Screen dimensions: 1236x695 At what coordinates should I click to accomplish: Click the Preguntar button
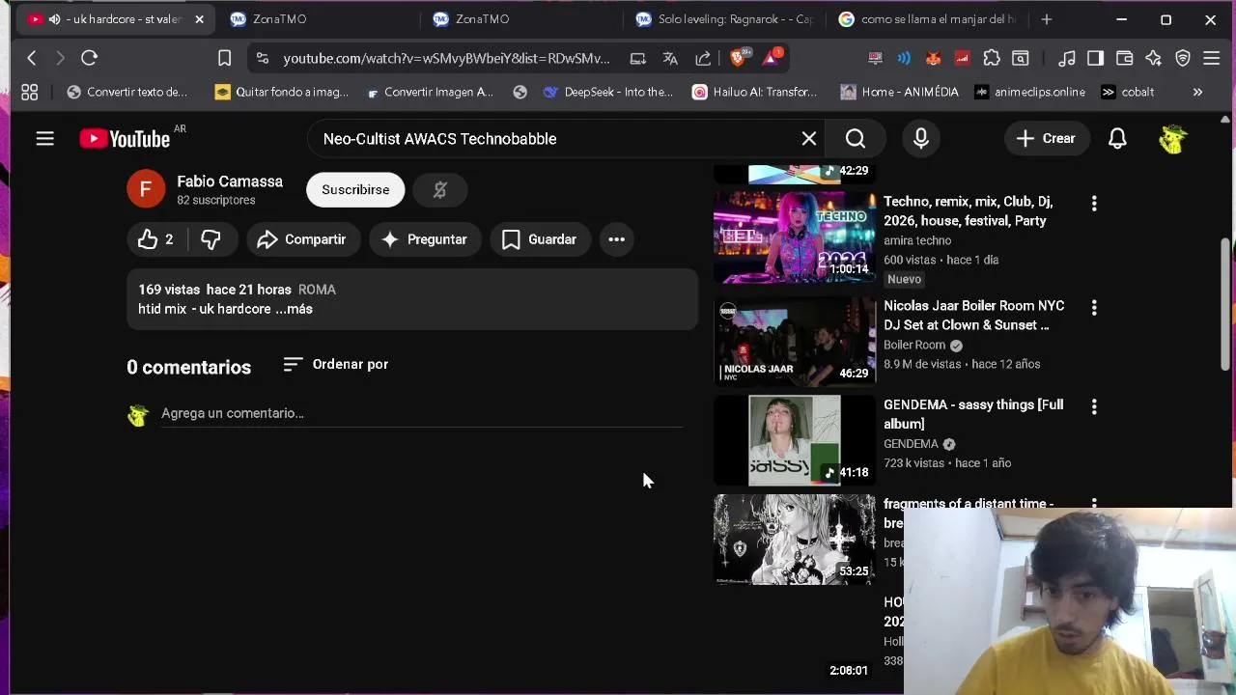click(424, 239)
